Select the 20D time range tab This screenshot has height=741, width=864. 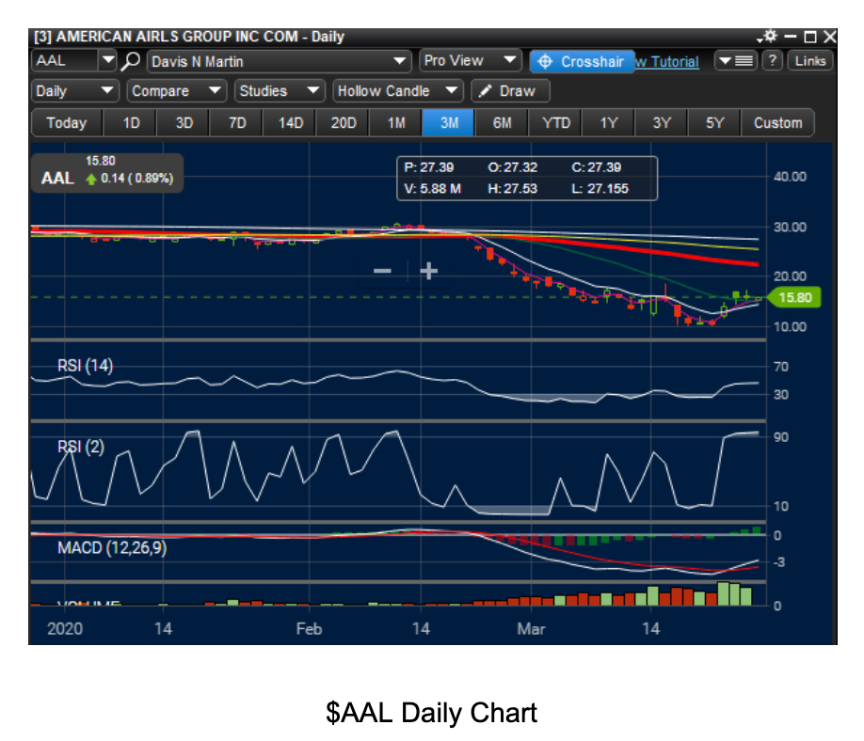click(x=344, y=123)
